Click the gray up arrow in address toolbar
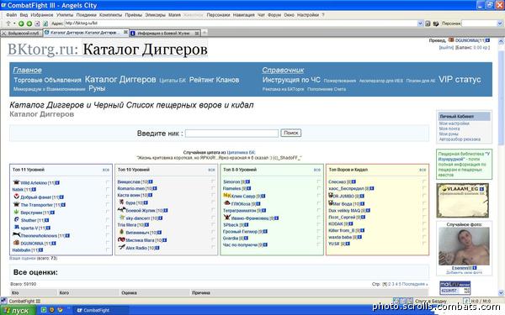This screenshot has height=315, width=505. point(8,24)
